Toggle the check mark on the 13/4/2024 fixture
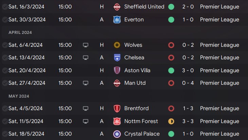The width and height of the screenshot is (248, 140). coord(5,58)
